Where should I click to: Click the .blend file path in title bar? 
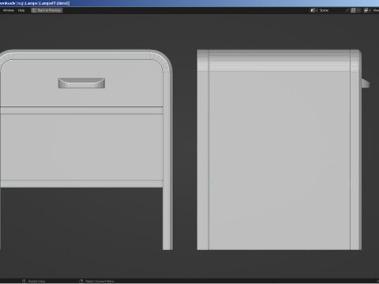[35, 3]
